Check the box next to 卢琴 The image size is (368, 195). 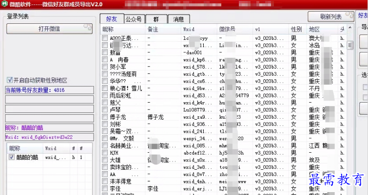105,109
